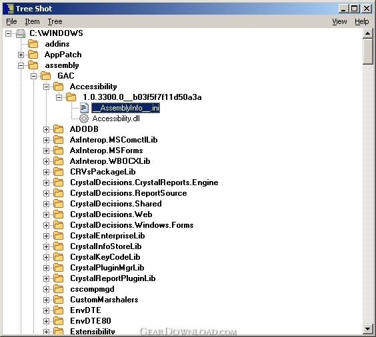376x337 pixels.
Task: Expand the CustomMarshalers folder
Action: pyautogui.click(x=46, y=300)
